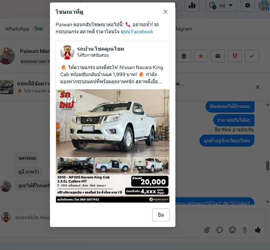The height and width of the screenshot is (250, 270).
Task: Attach a file with paperclip icon
Action: click(x=207, y=230)
